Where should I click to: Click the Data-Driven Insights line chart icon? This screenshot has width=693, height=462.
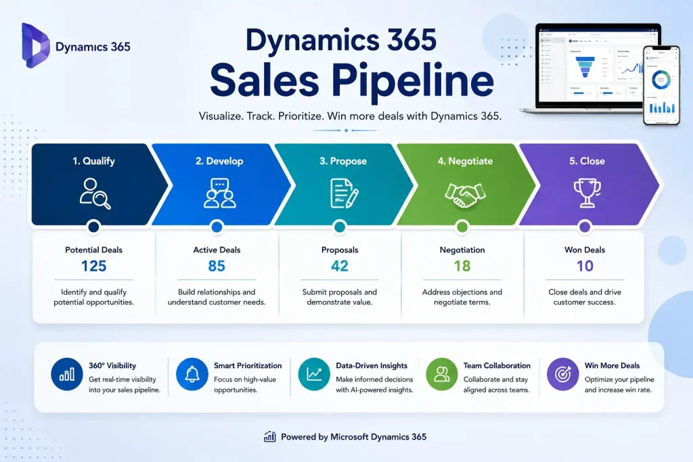[x=314, y=375]
